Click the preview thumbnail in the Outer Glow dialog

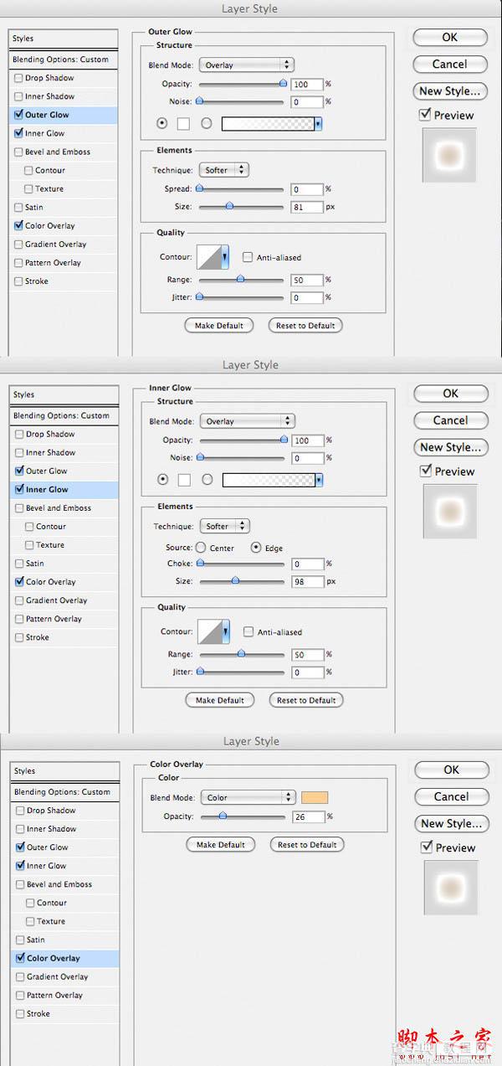pyautogui.click(x=450, y=154)
